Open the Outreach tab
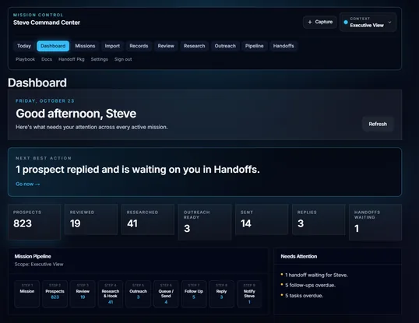This screenshot has width=419, height=323. (225, 46)
